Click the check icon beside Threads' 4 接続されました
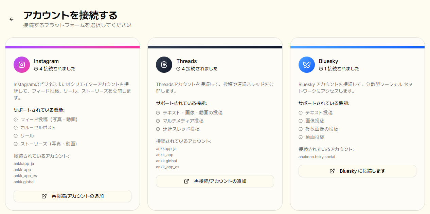The width and height of the screenshot is (430, 214). coord(178,69)
